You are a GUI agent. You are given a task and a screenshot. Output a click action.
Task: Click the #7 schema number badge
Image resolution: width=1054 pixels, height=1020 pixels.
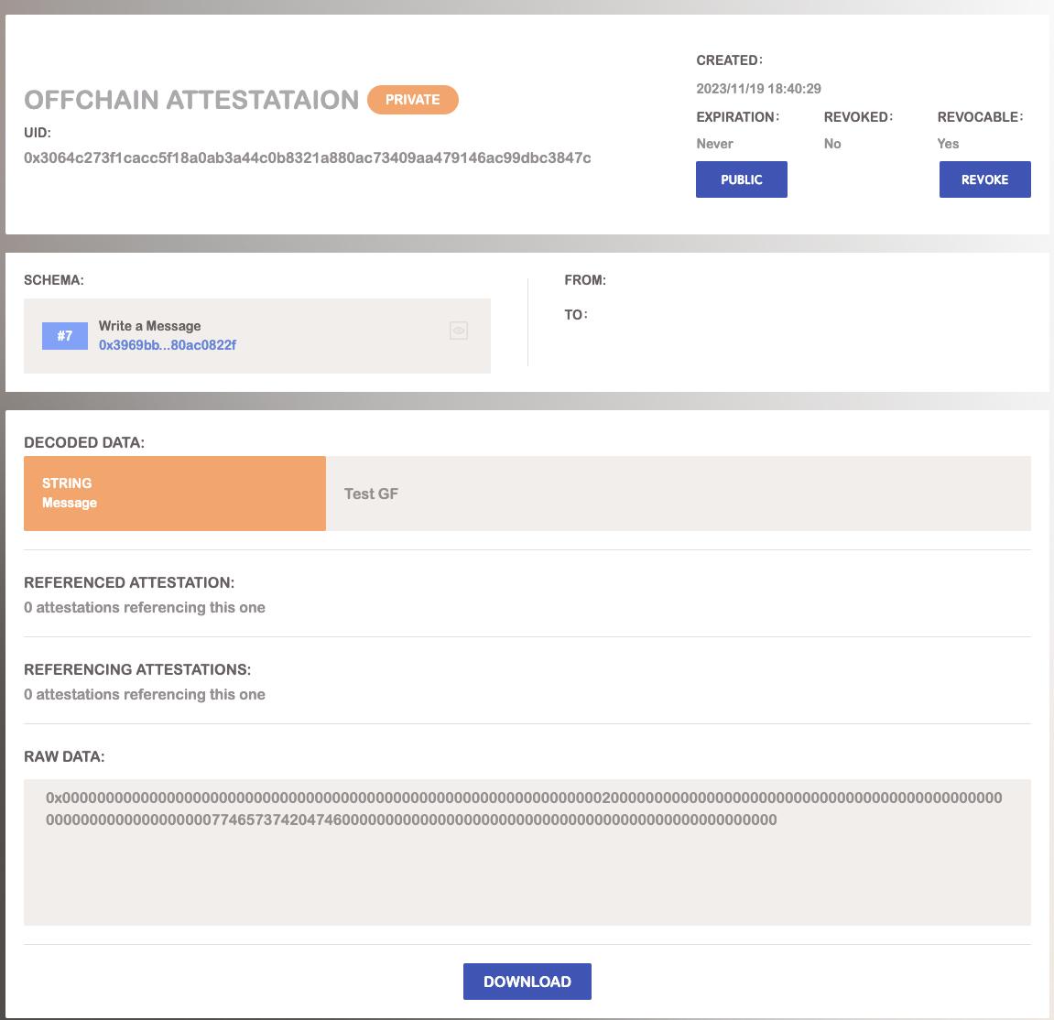65,336
